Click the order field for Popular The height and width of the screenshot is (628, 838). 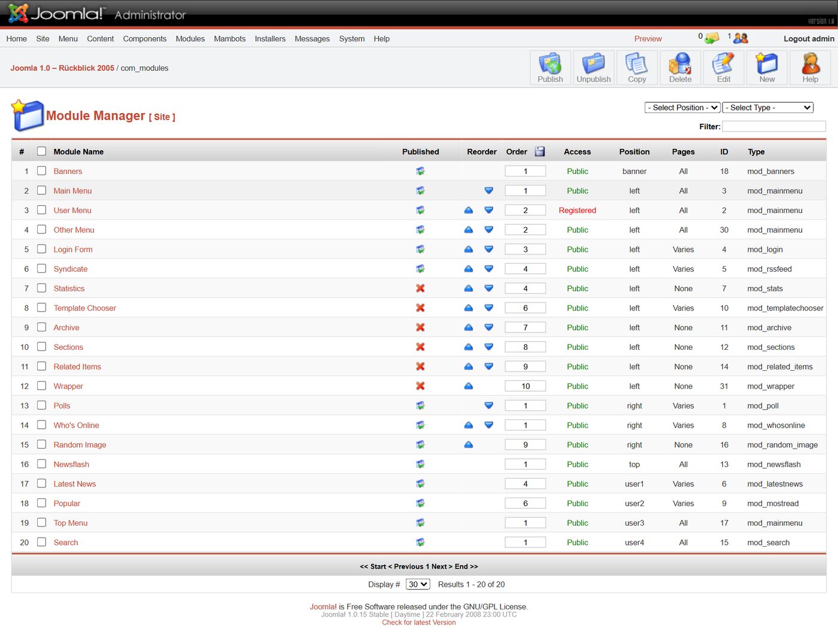pyautogui.click(x=526, y=504)
